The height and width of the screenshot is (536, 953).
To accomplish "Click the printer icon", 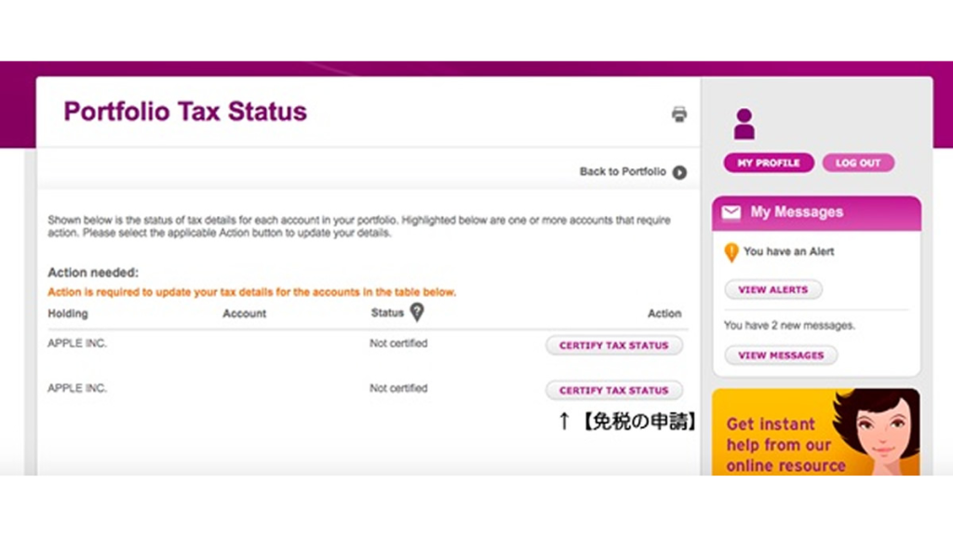I will tap(678, 114).
